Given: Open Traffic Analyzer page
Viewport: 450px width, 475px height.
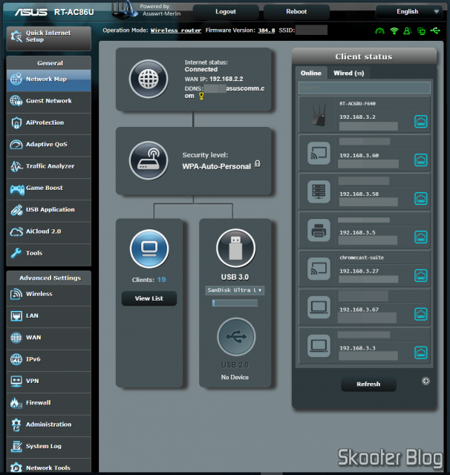Looking at the screenshot, I should (x=49, y=166).
